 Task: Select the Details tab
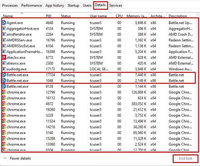100,5
